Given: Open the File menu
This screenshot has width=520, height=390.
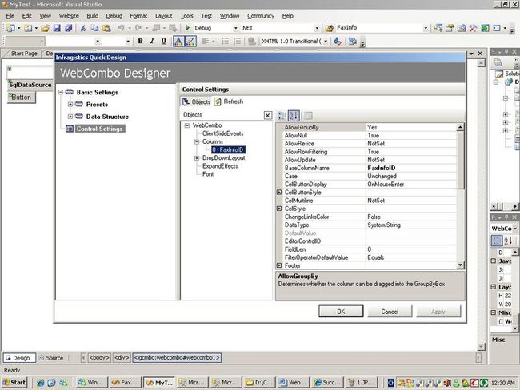Looking at the screenshot, I should tap(10, 16).
